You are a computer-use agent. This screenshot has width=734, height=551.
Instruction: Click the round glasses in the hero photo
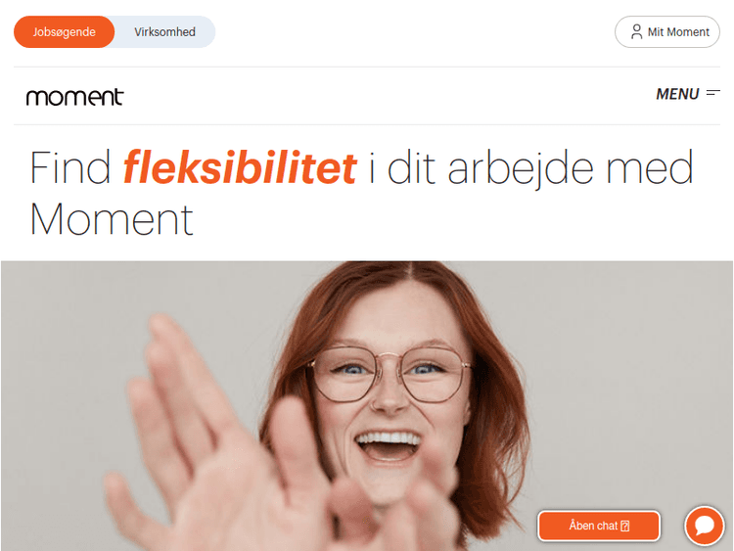pos(390,375)
